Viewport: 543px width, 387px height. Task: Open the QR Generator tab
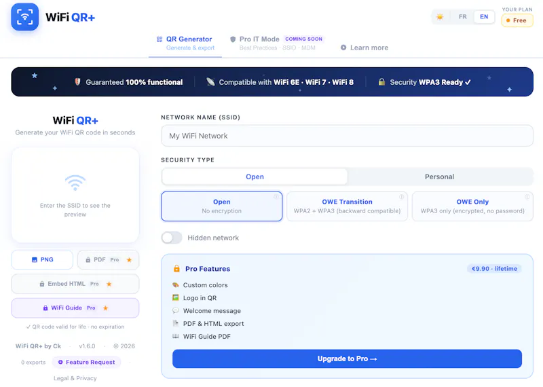point(185,43)
